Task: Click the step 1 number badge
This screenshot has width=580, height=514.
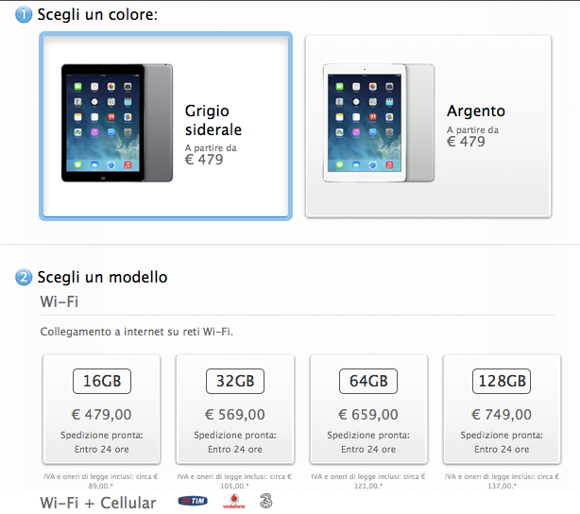Action: tap(24, 15)
